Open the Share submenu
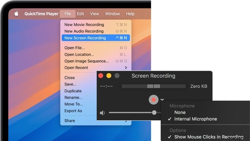 point(70,121)
